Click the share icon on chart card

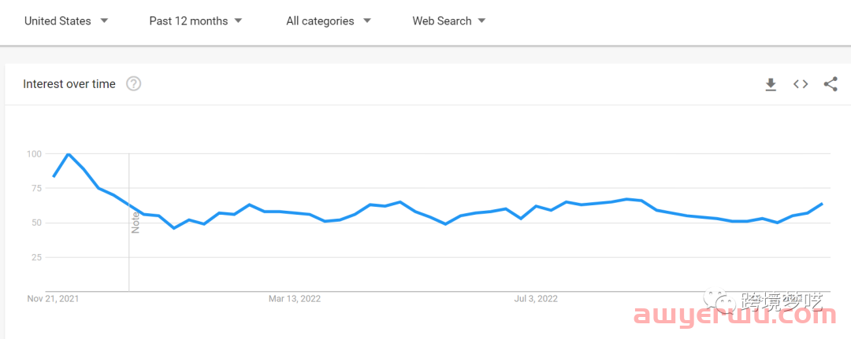(831, 84)
